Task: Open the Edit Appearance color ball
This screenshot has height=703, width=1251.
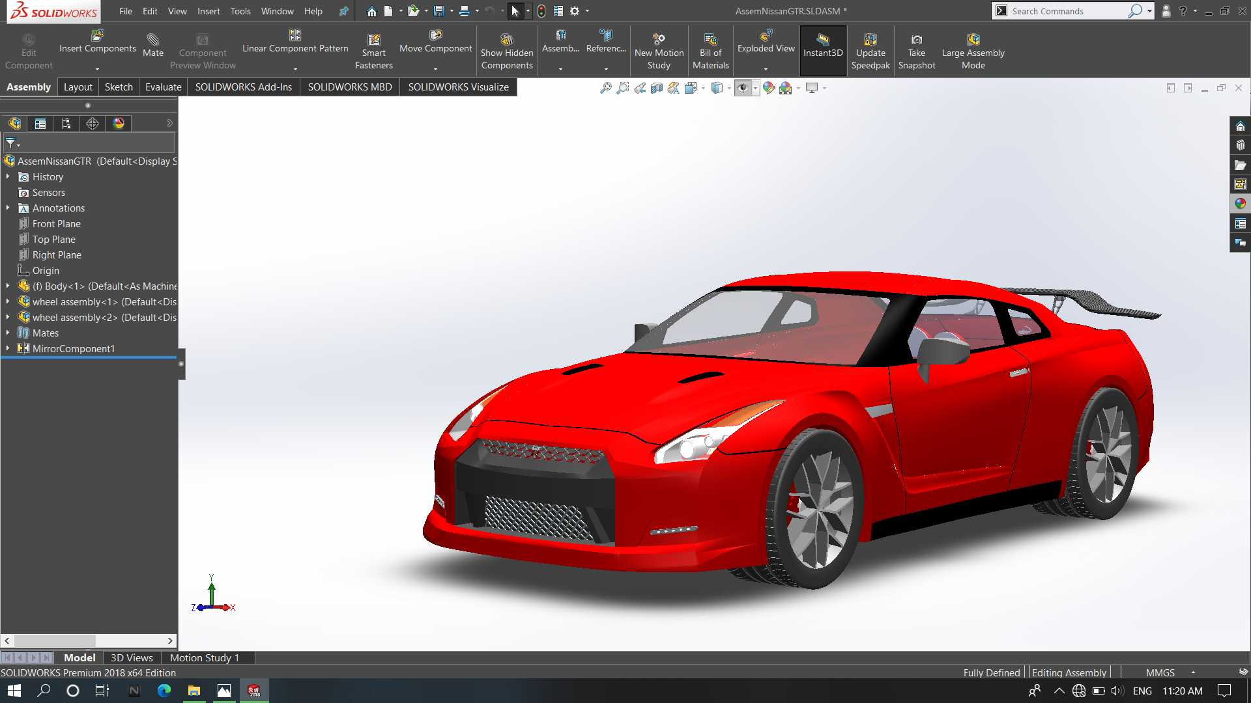Action: pyautogui.click(x=769, y=88)
